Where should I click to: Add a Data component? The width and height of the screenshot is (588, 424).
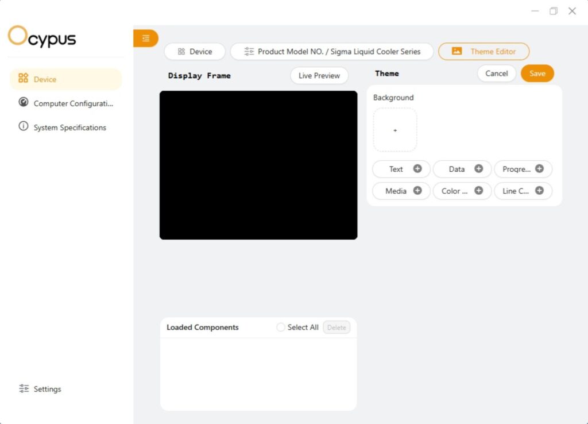pyautogui.click(x=462, y=169)
